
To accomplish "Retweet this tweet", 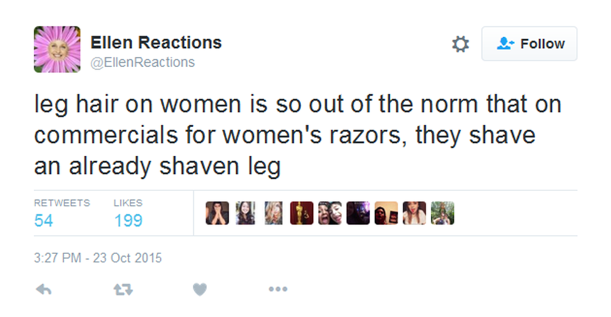I will [124, 289].
